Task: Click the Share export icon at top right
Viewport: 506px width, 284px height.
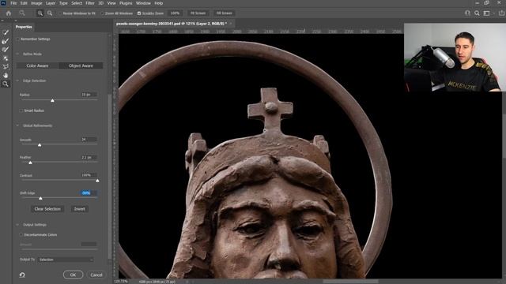Action: 501,13
